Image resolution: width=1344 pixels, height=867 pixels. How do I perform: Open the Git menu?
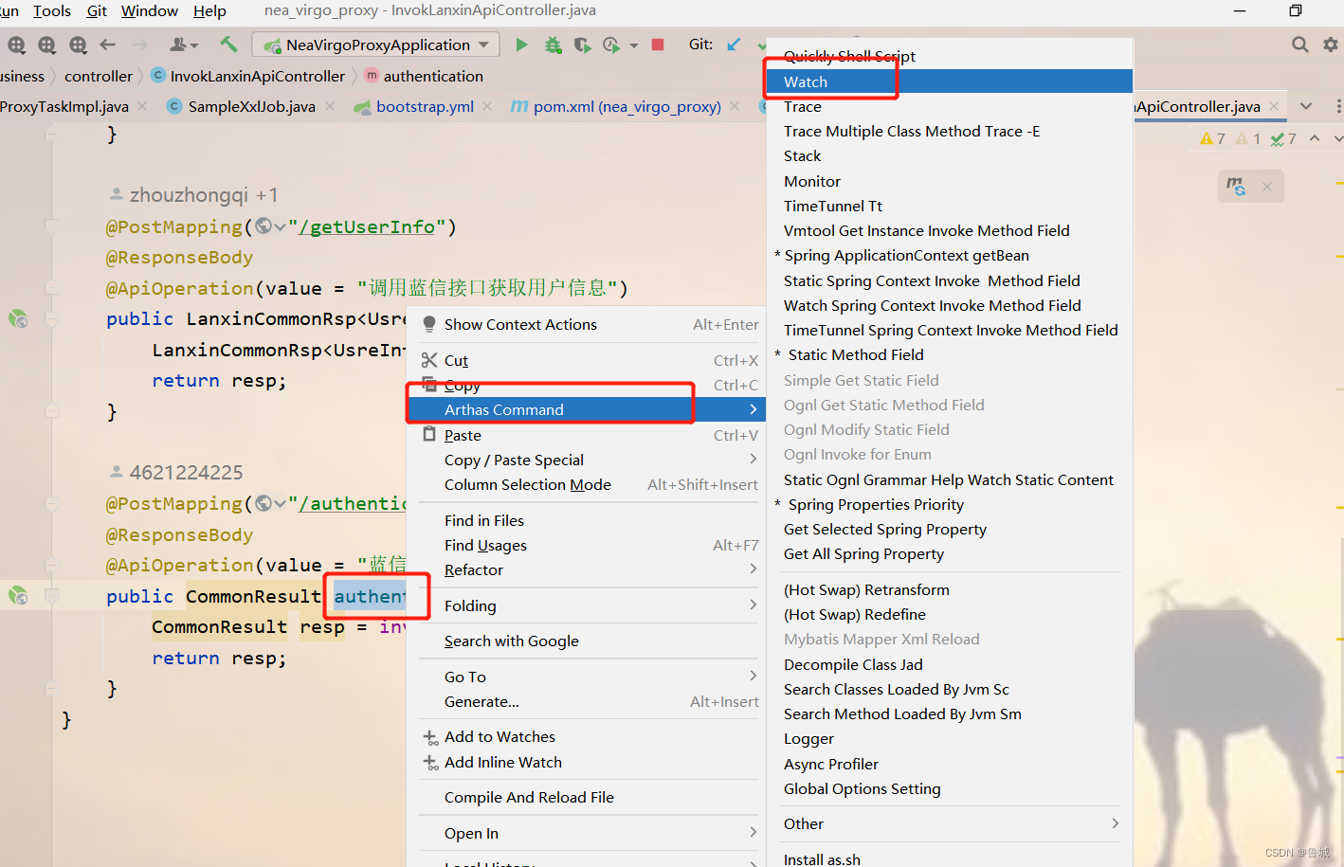coord(97,10)
